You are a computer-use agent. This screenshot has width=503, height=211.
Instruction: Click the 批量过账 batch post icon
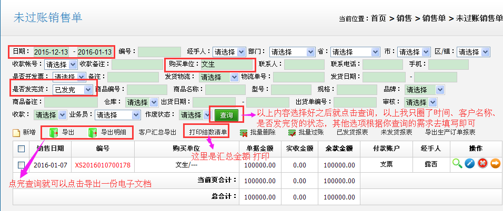point(291,133)
